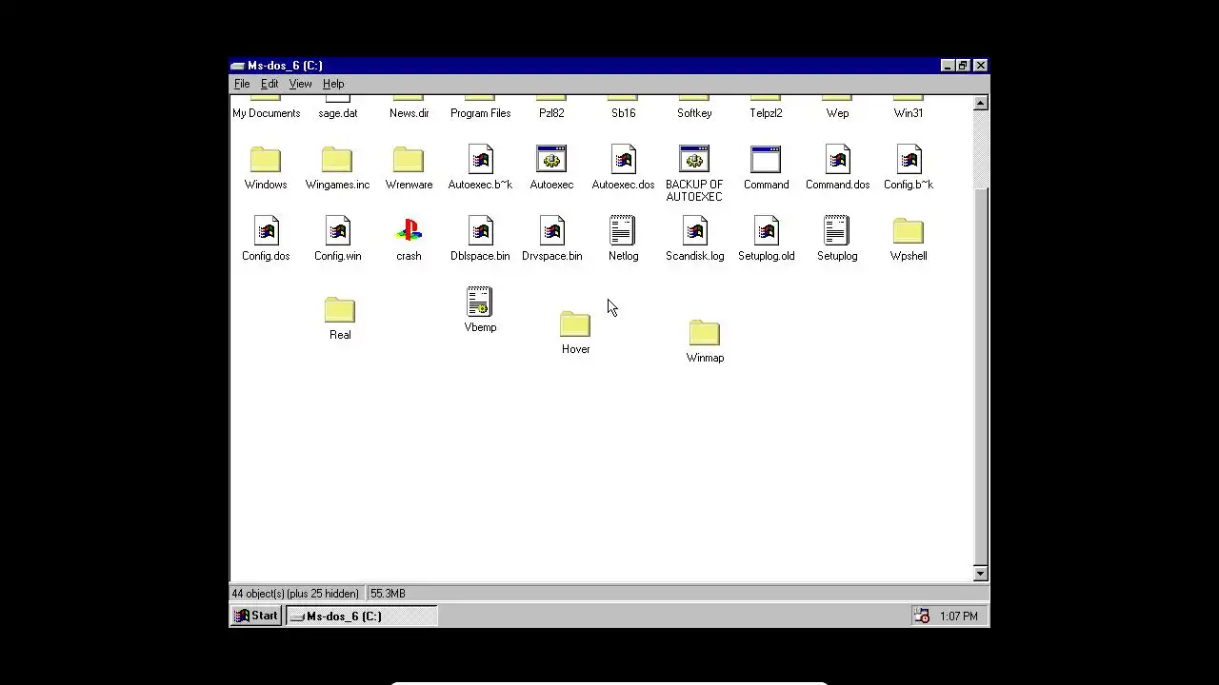Select the Wpshell folder icon
The width and height of the screenshot is (1219, 685).
pyautogui.click(x=909, y=231)
